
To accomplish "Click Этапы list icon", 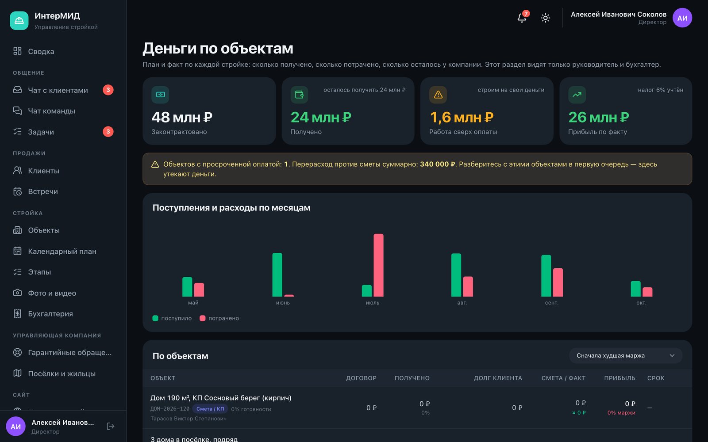I will coord(17,272).
